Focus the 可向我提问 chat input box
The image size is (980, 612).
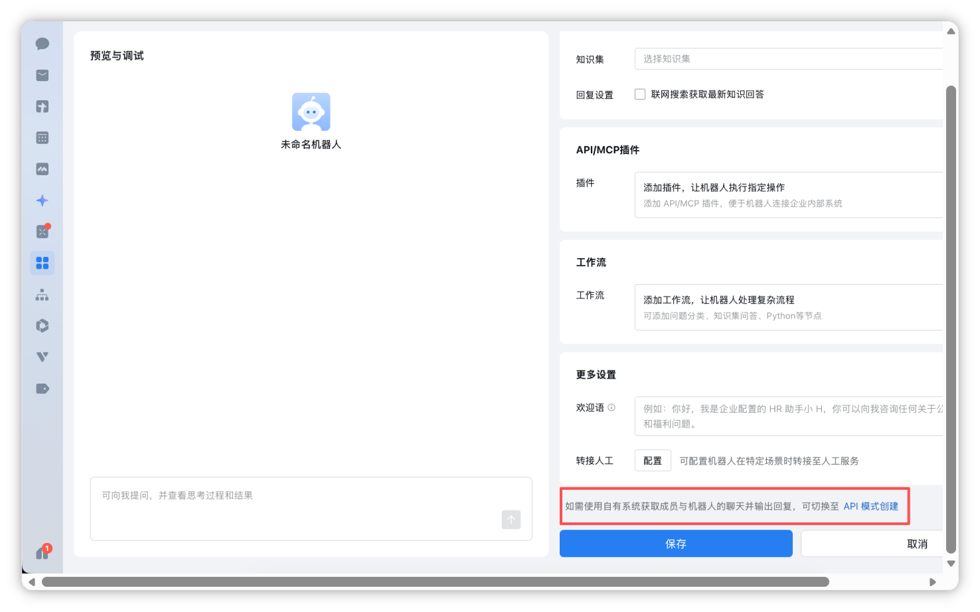coord(311,508)
